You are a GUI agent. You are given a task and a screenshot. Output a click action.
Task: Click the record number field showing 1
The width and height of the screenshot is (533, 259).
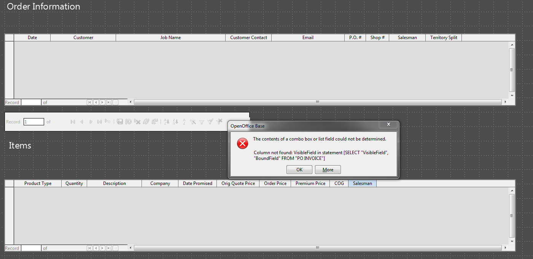pyautogui.click(x=33, y=122)
